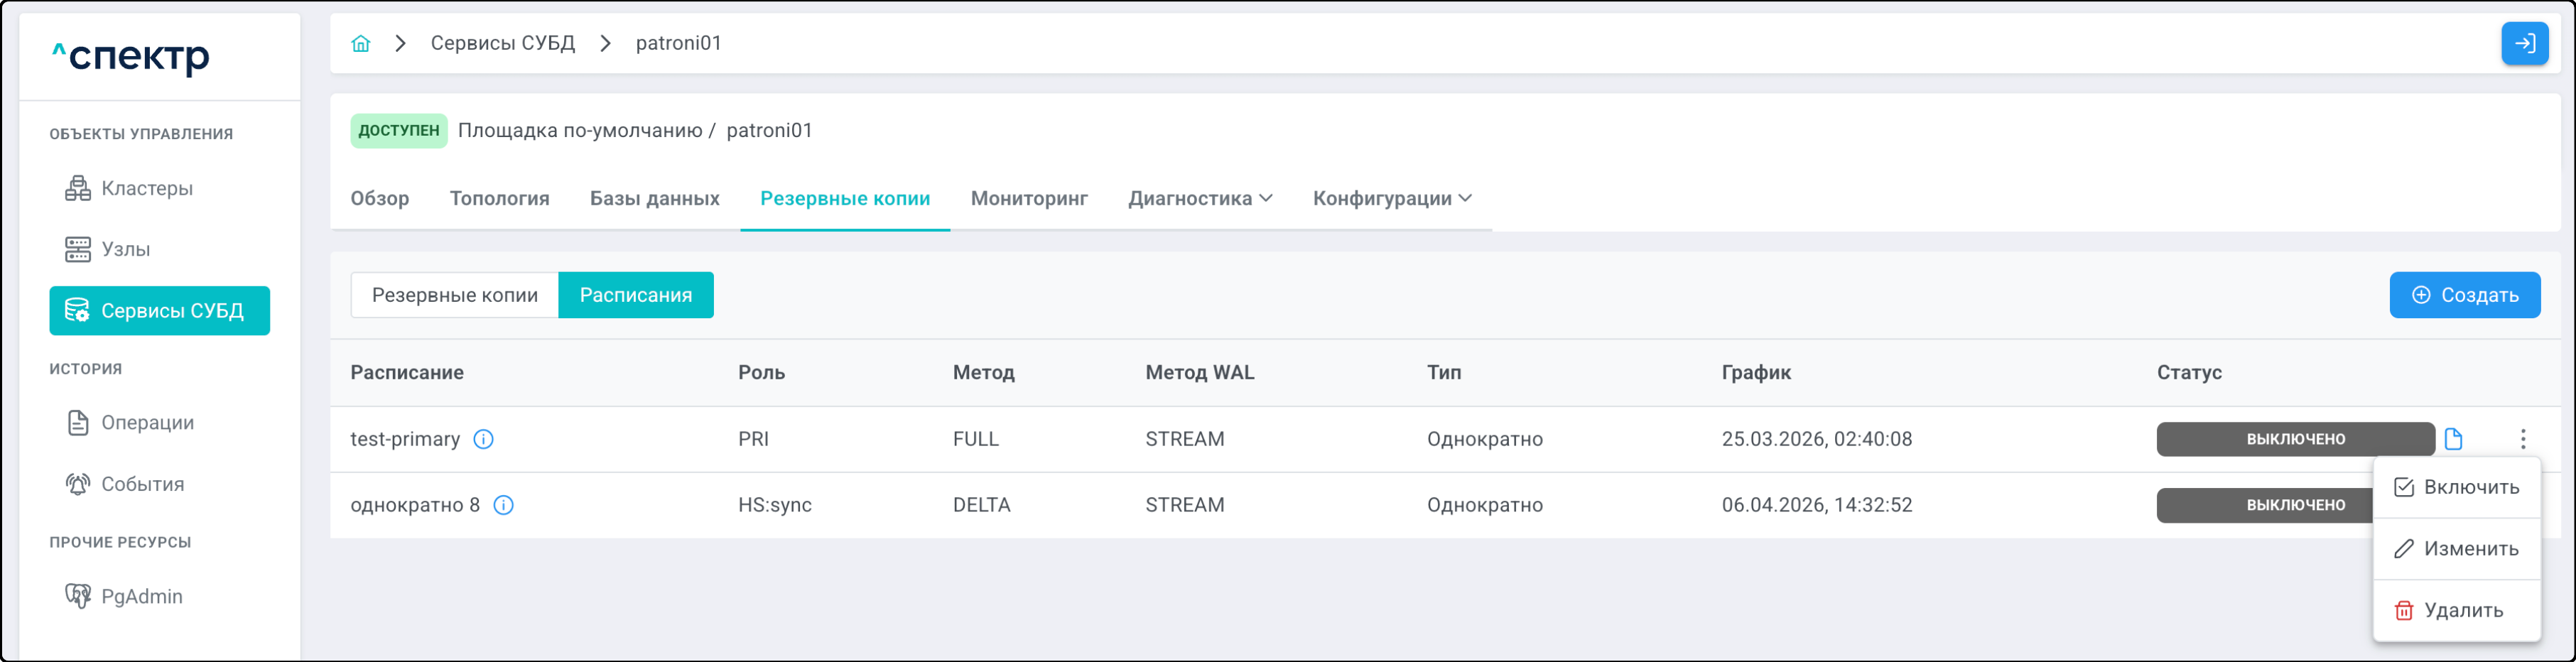Open info icon next to test-primary
This screenshot has height=662, width=2576.
pos(483,439)
